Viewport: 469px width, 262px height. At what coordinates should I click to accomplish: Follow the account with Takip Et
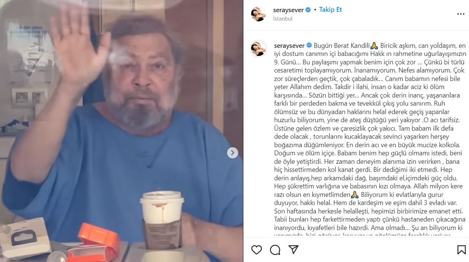tap(330, 10)
